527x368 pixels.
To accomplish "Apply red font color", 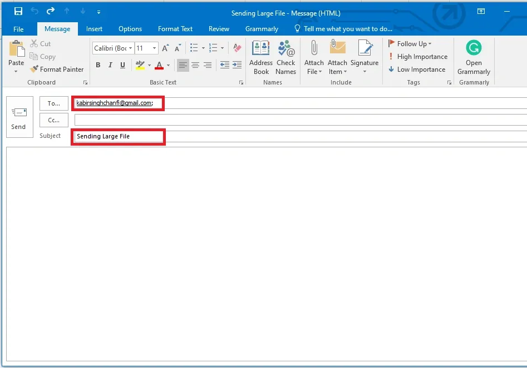I will [x=159, y=65].
